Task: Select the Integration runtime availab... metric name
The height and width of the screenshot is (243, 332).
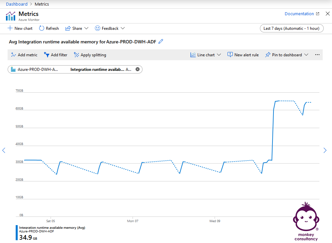Action: pyautogui.click(x=97, y=69)
